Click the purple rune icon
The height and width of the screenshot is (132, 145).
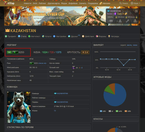pos(115,14)
